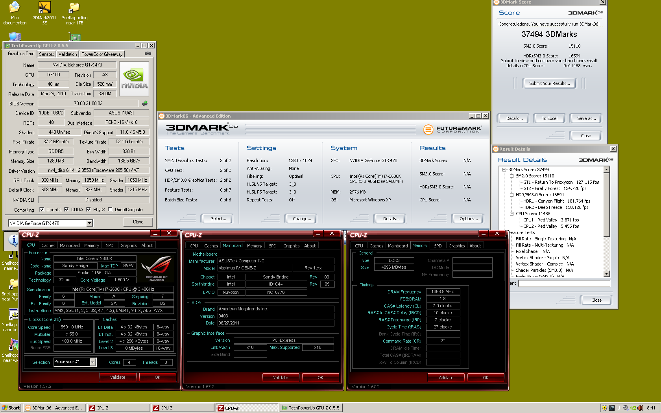Click To Excel button in Score window

[x=549, y=118]
